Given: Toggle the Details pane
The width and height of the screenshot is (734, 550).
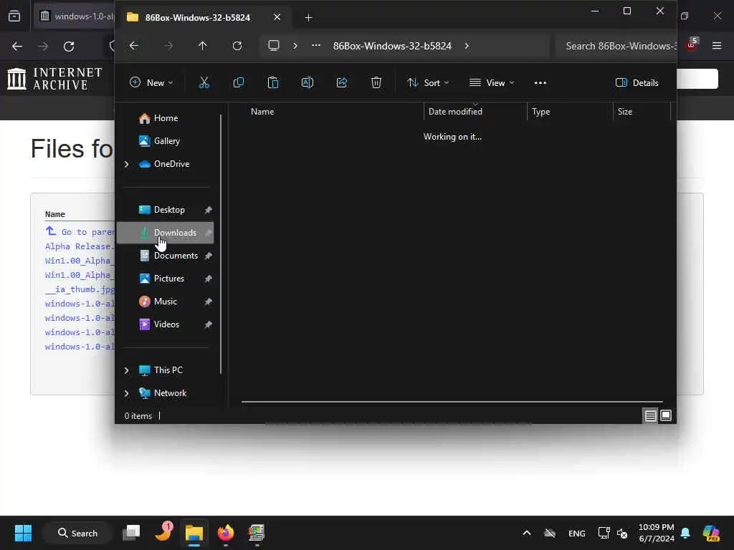Looking at the screenshot, I should click(x=637, y=83).
